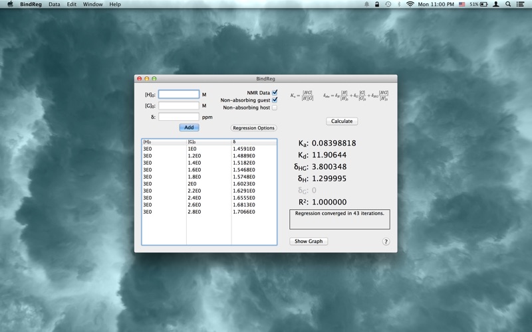This screenshot has height=332, width=532.
Task: Open Regression Options
Action: (253, 127)
